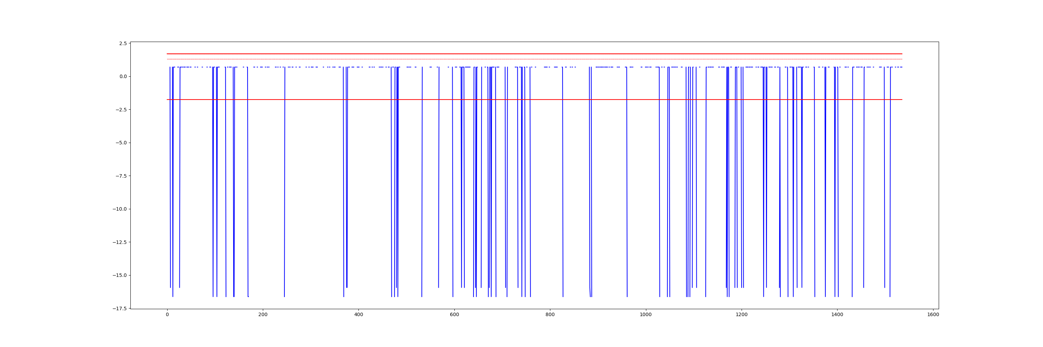1043x347 pixels.
Task: Click the x-axis label 800
Action: pyautogui.click(x=550, y=315)
